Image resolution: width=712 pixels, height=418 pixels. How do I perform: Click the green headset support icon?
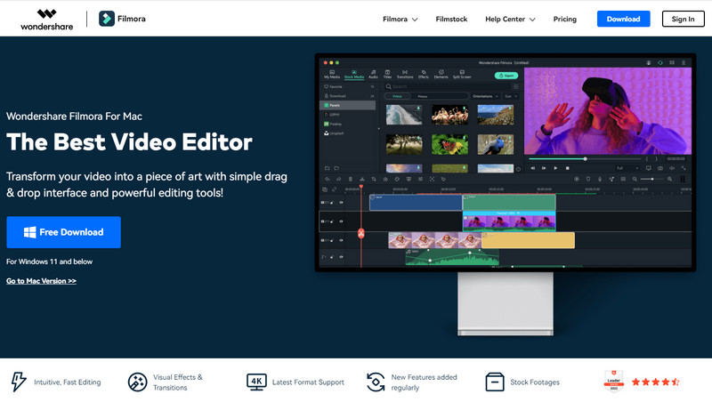pos(660,62)
